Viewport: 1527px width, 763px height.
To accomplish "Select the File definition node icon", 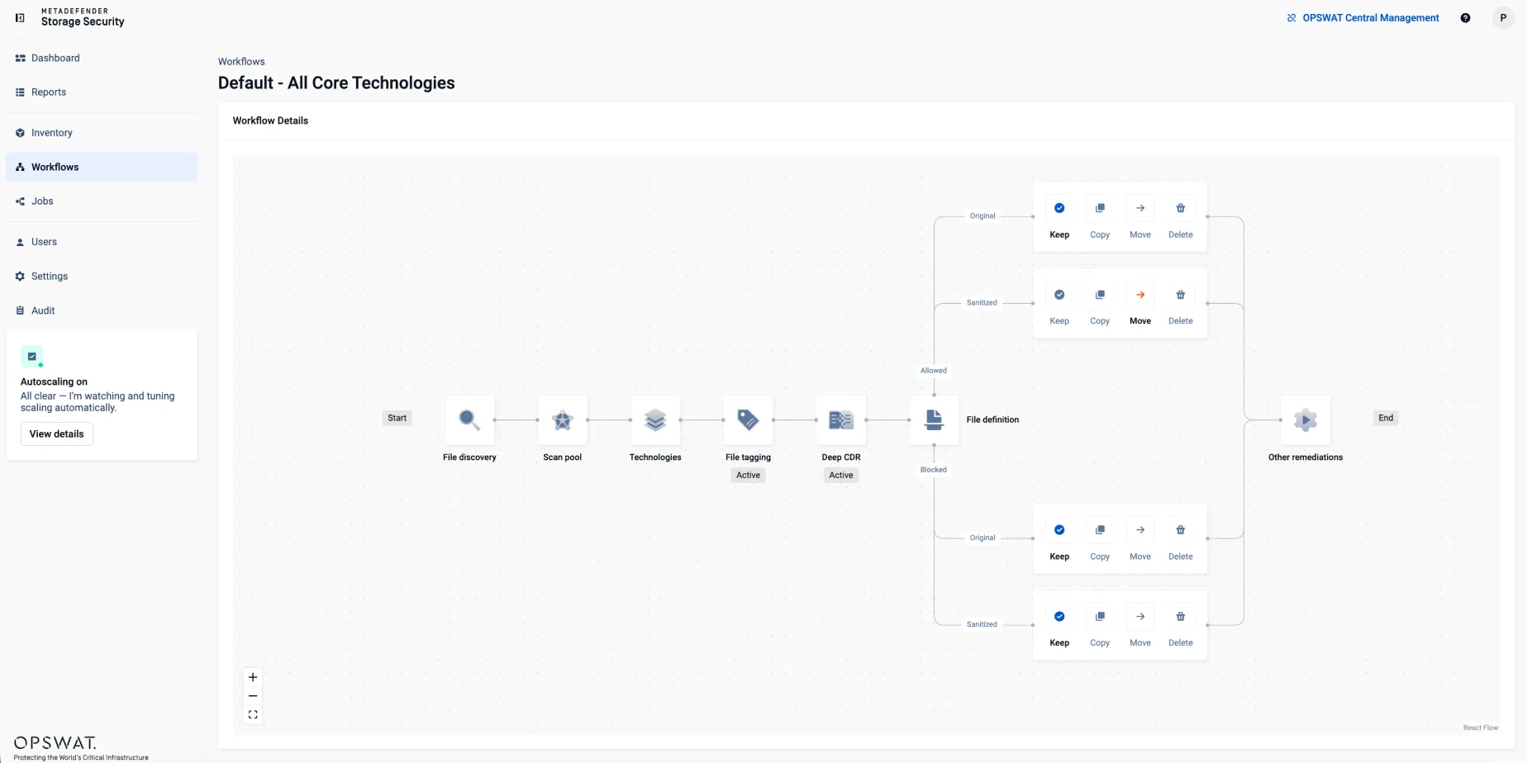I will [934, 419].
